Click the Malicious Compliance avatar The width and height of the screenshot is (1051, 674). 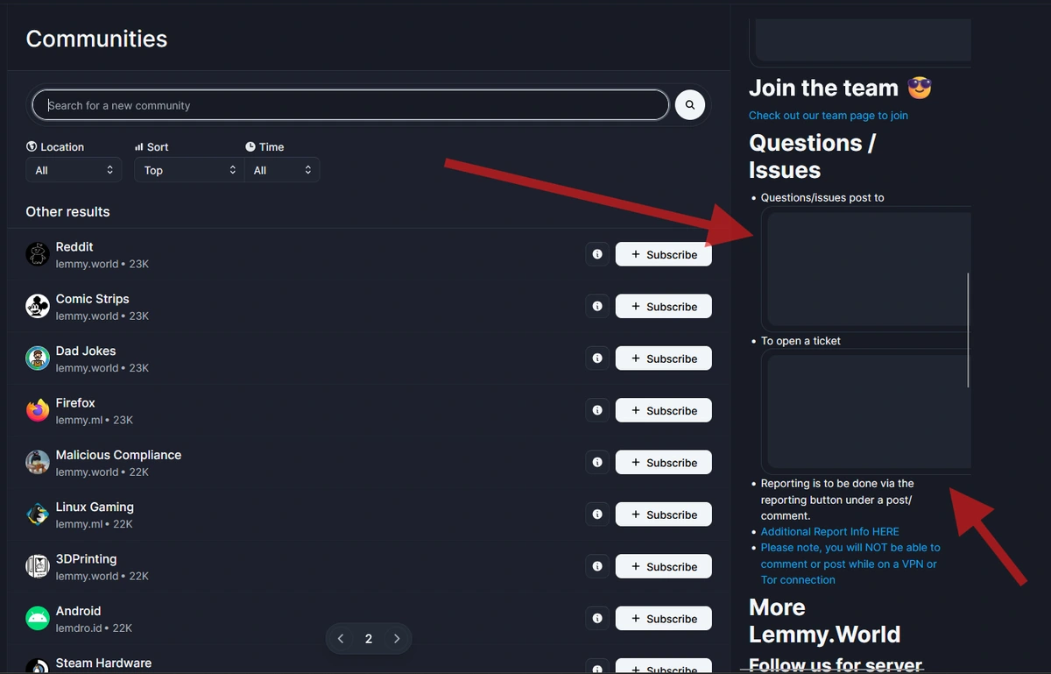(x=38, y=462)
